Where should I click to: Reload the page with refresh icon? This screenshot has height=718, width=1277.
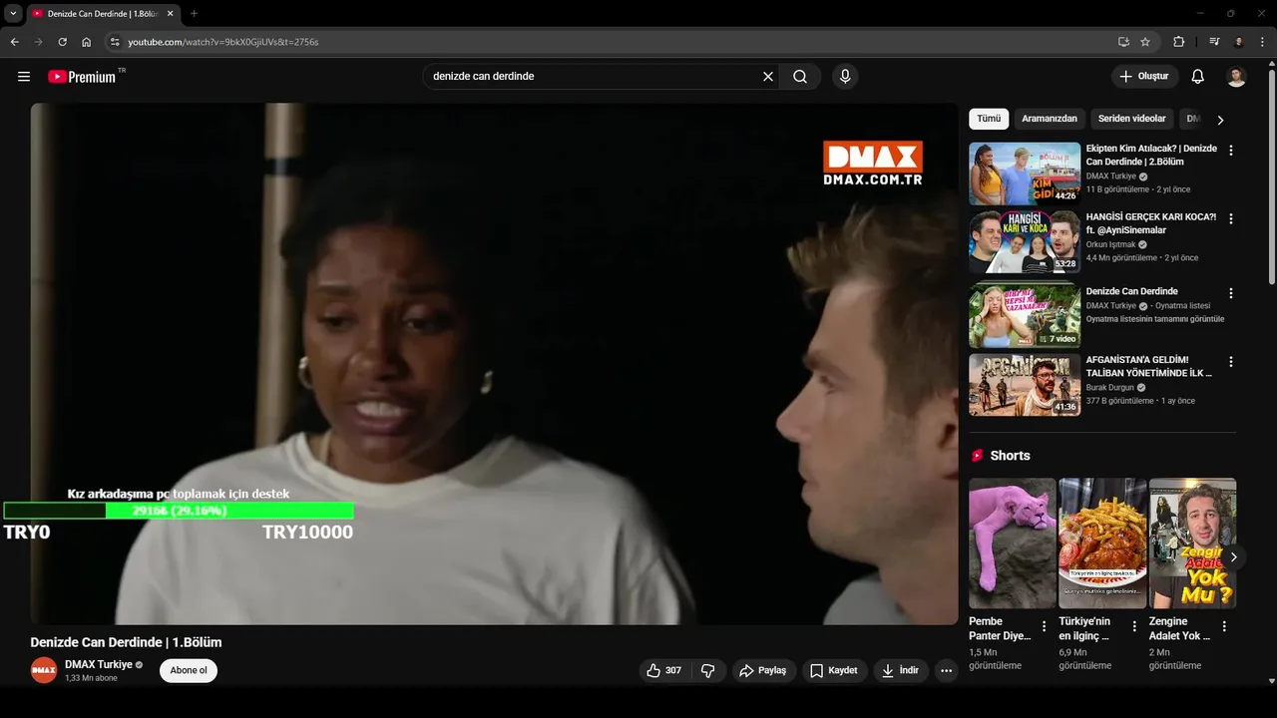[x=62, y=42]
